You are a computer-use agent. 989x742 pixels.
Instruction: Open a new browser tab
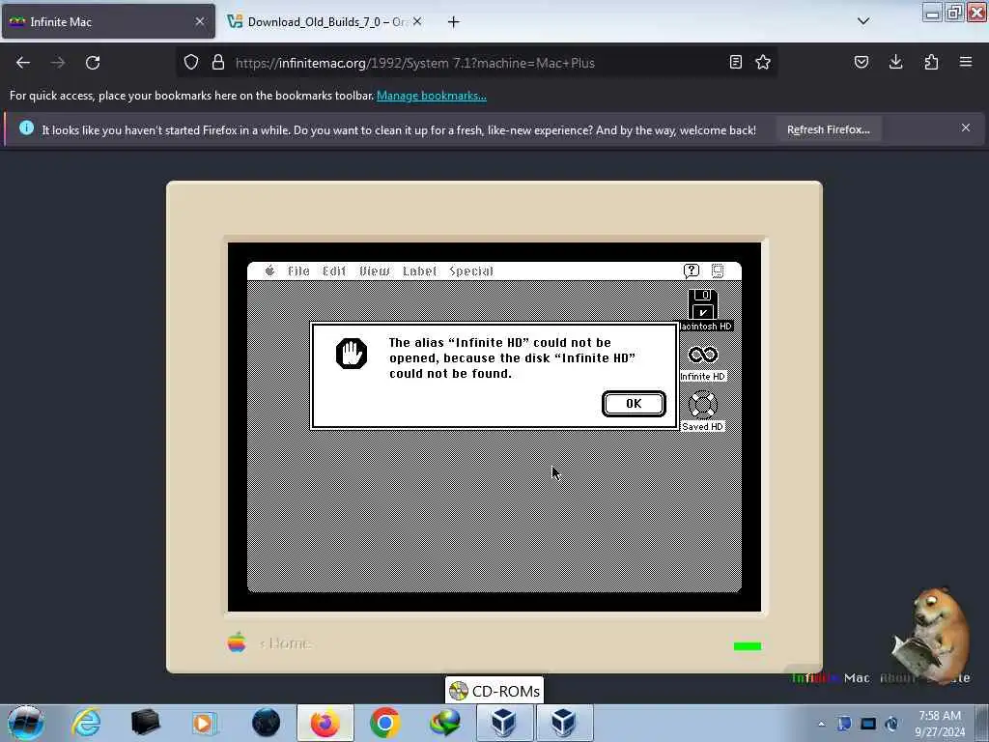454,22
